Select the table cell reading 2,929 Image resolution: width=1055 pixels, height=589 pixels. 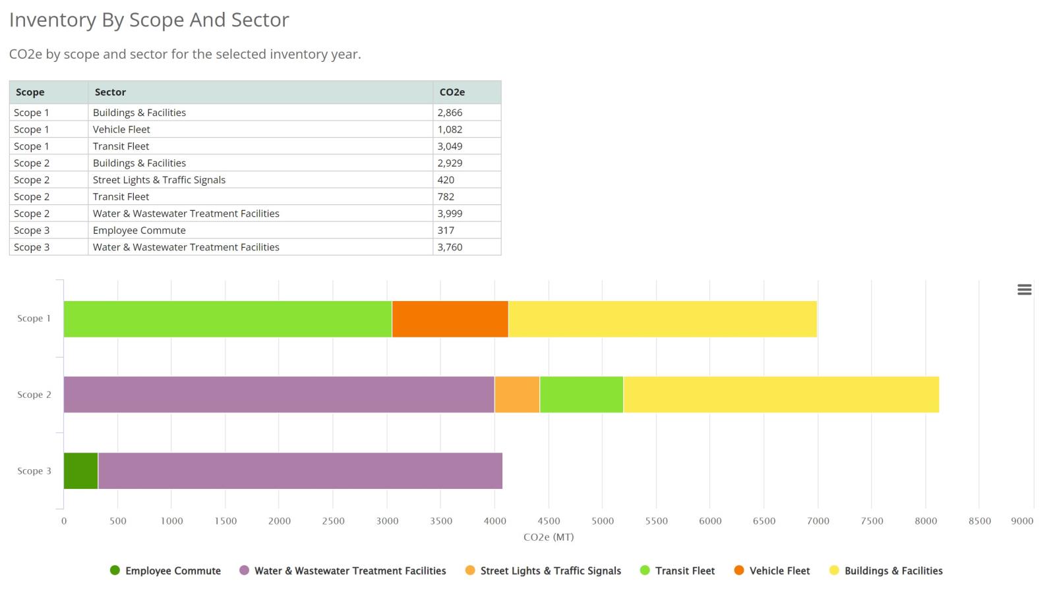(467, 163)
